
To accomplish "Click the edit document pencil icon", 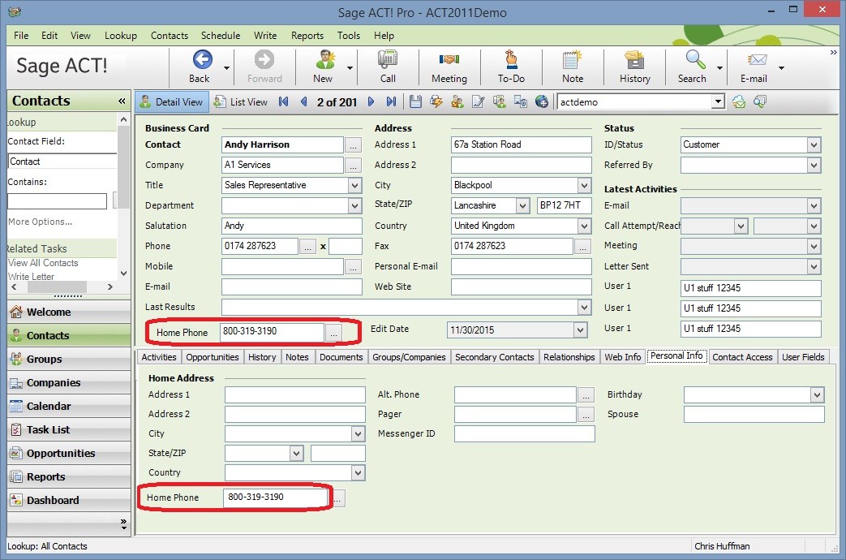I will [478, 101].
